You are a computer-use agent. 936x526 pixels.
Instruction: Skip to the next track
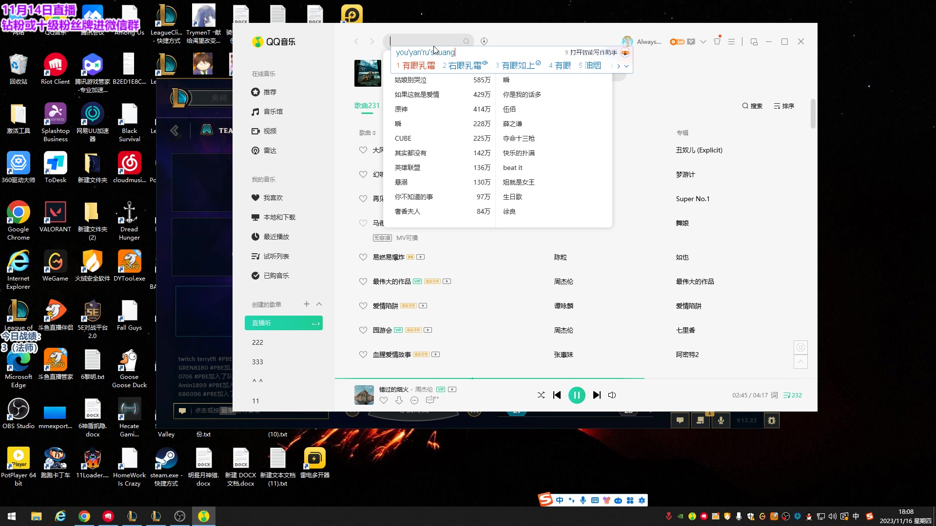[x=597, y=395]
